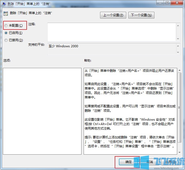Viewport: 185px width, 170px height.
Task: Click the 至少 Windows 2000 platform text
Action: 63,46
